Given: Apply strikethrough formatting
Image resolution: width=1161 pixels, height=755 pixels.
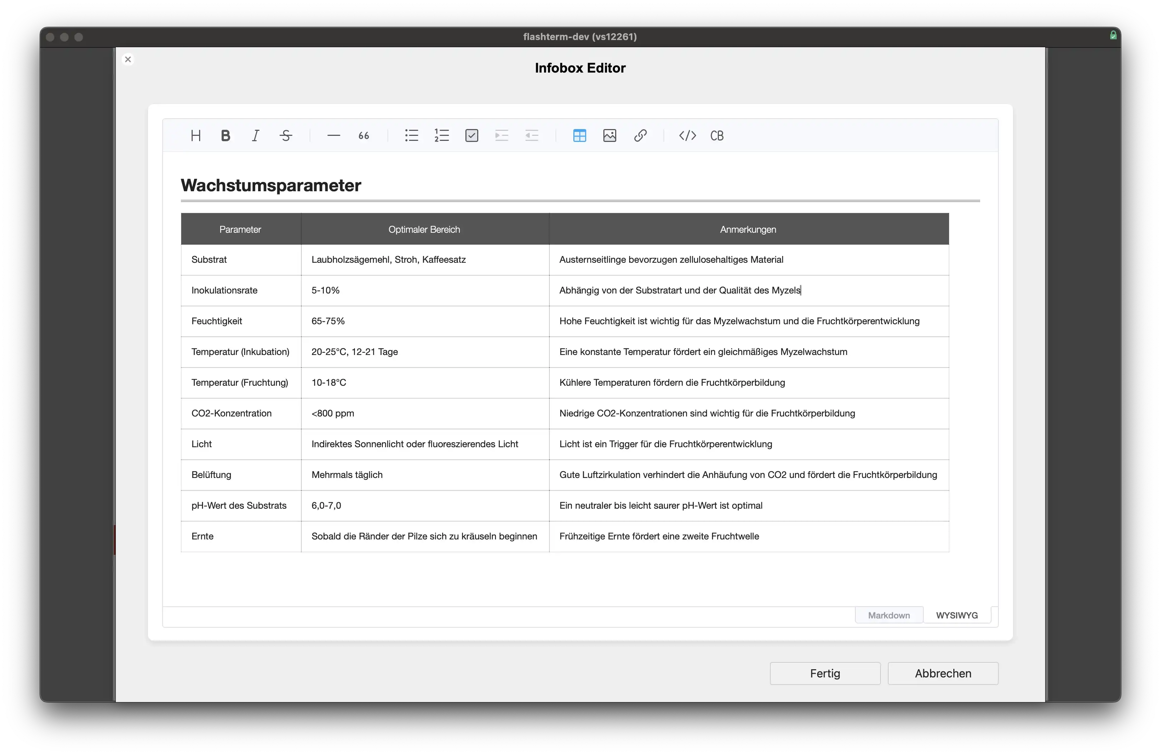Looking at the screenshot, I should coord(286,135).
